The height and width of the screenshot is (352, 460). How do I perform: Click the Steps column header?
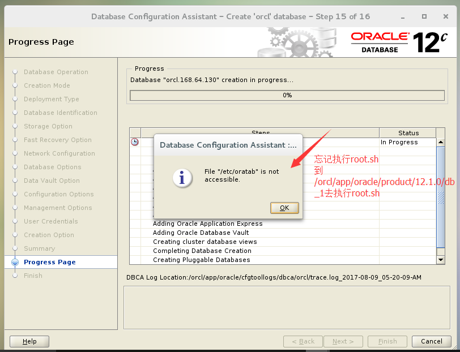(261, 132)
